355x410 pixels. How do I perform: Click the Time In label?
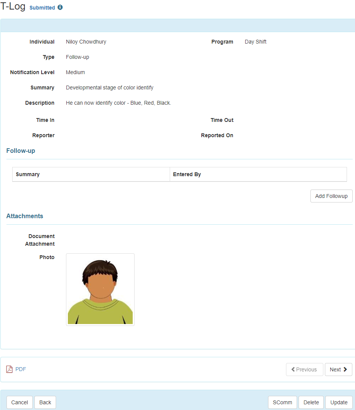[x=45, y=120]
